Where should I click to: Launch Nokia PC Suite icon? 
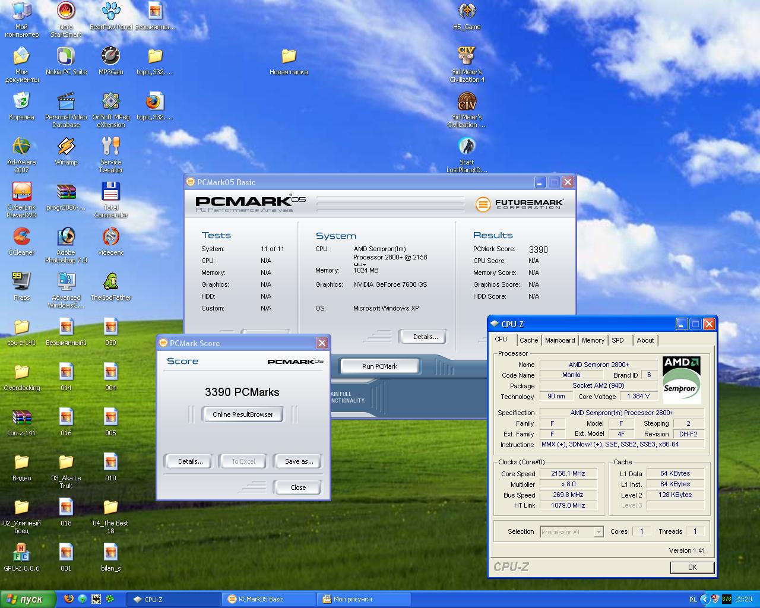pos(66,61)
